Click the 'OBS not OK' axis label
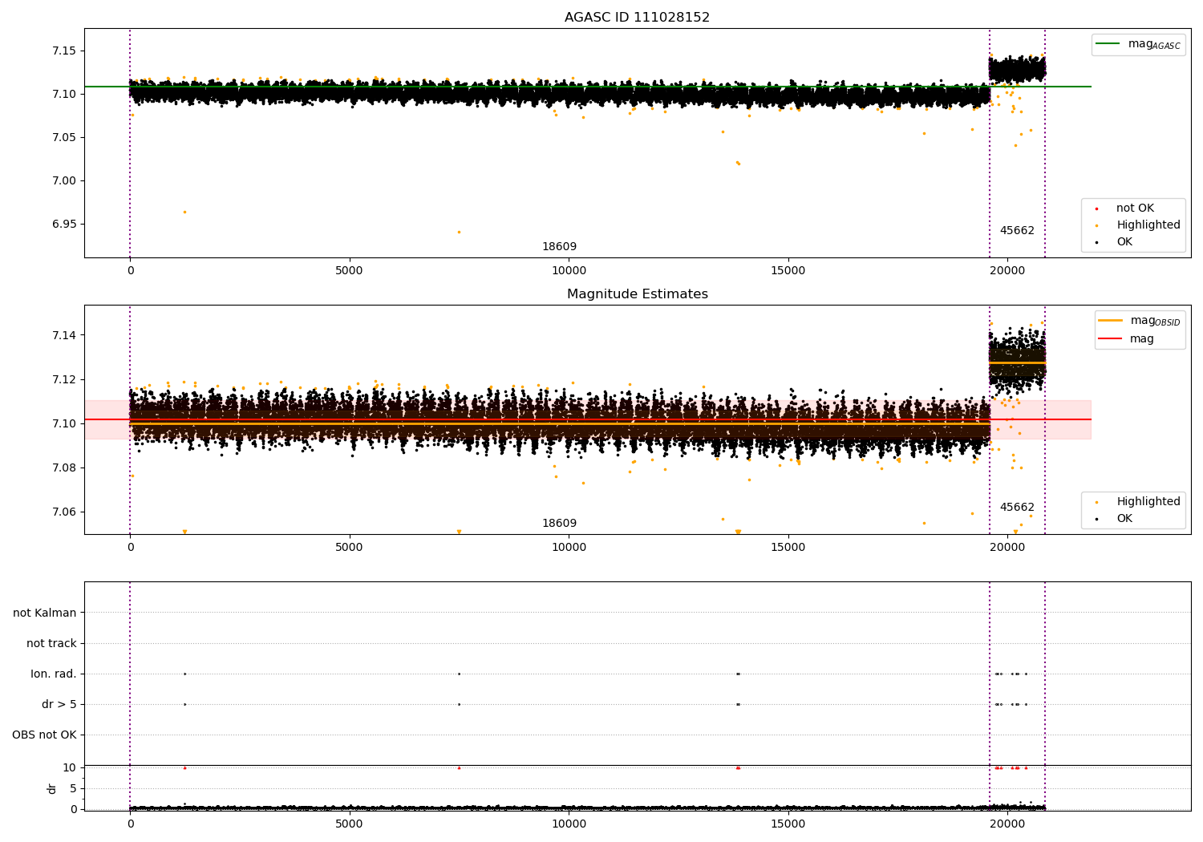Viewport: 1203px width, 842px height. pos(44,735)
